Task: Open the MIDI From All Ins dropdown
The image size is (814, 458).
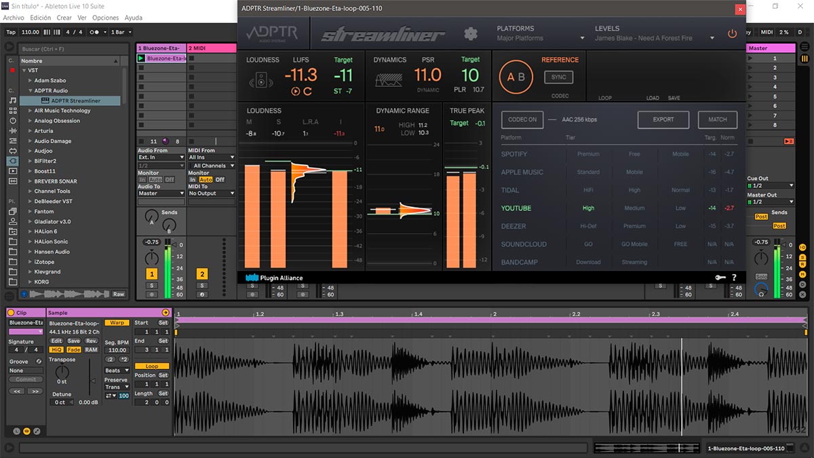Action: pos(212,157)
